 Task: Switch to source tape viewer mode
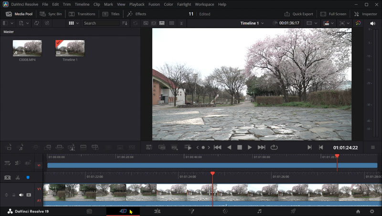coord(154,23)
